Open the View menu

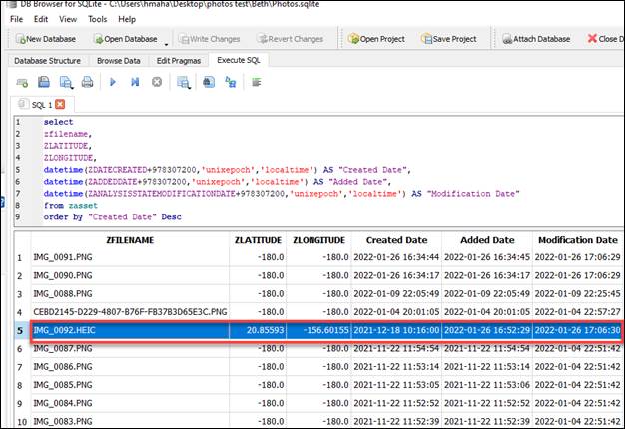click(68, 18)
